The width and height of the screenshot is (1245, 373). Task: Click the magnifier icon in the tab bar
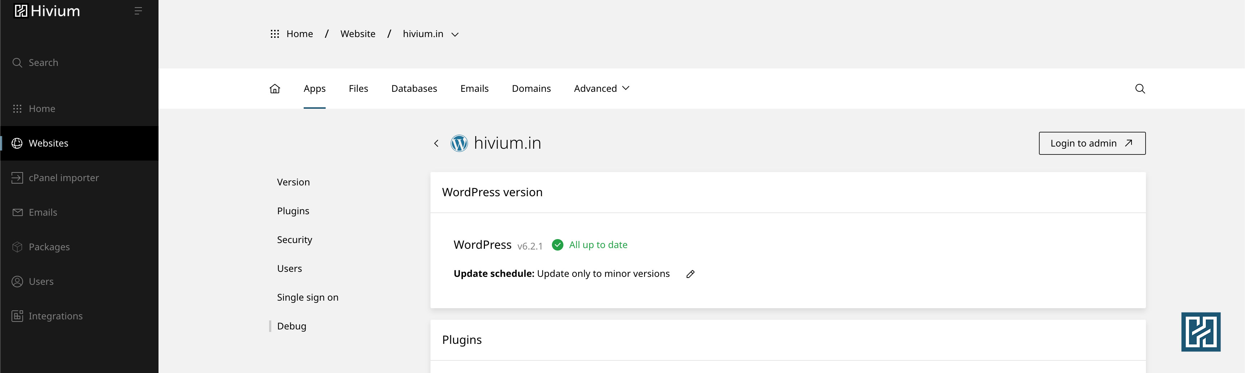point(1140,89)
